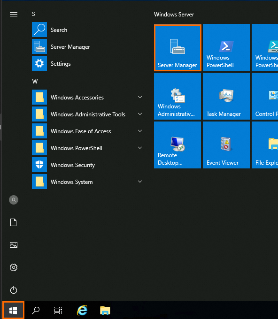Image resolution: width=278 pixels, height=319 pixels.
Task: Click the Windows Administrative Tools text label
Action: point(88,114)
